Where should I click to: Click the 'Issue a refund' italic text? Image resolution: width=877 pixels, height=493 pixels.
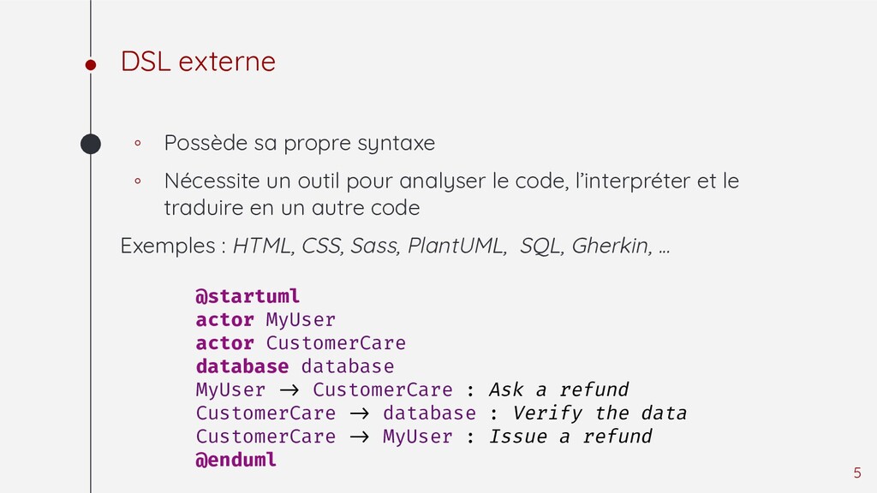click(x=570, y=437)
